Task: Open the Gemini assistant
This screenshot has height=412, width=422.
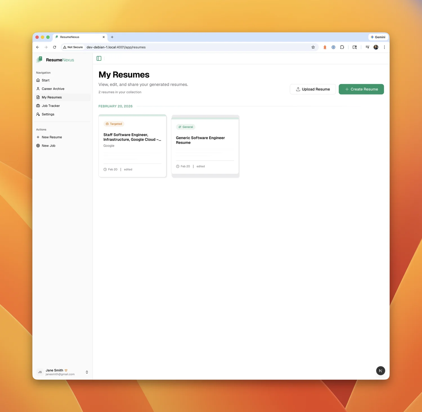Action: coord(378,37)
